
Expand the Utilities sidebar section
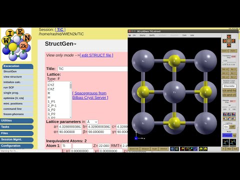[16, 120]
